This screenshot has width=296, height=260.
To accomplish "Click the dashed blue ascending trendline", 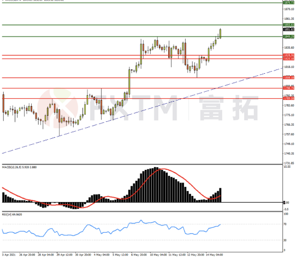I will coord(141,110).
